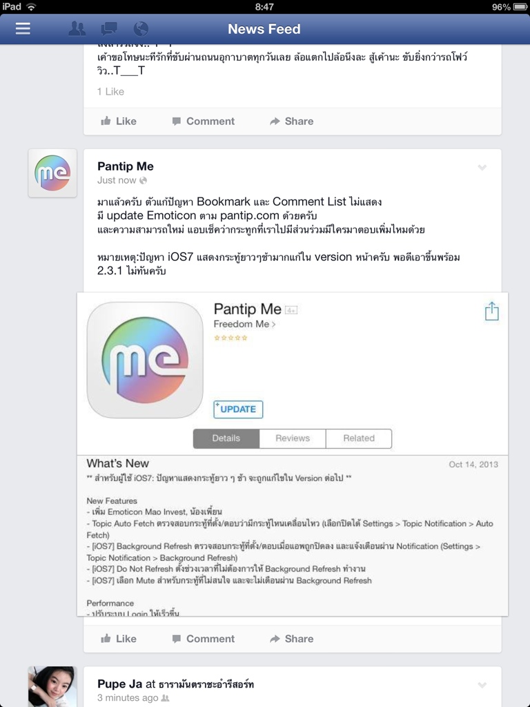The width and height of the screenshot is (530, 707).
Task: Expand options chevron on Pupe Ja post
Action: pos(482,686)
